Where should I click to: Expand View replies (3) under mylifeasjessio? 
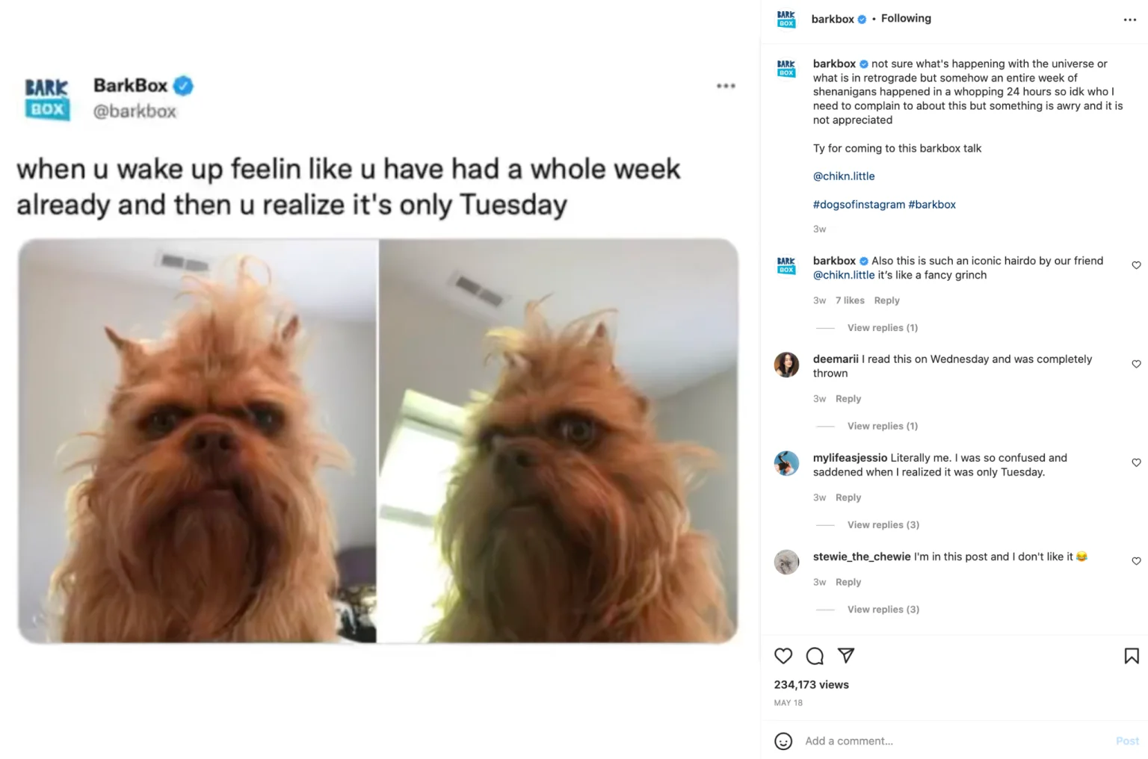click(x=883, y=524)
